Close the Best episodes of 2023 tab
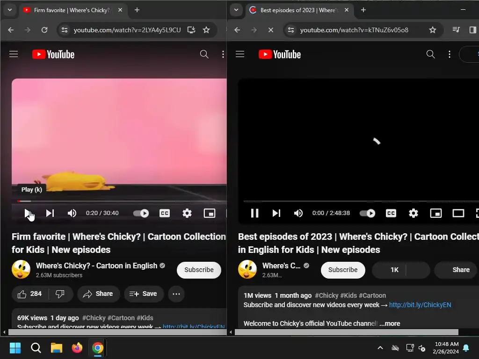 pyautogui.click(x=347, y=10)
